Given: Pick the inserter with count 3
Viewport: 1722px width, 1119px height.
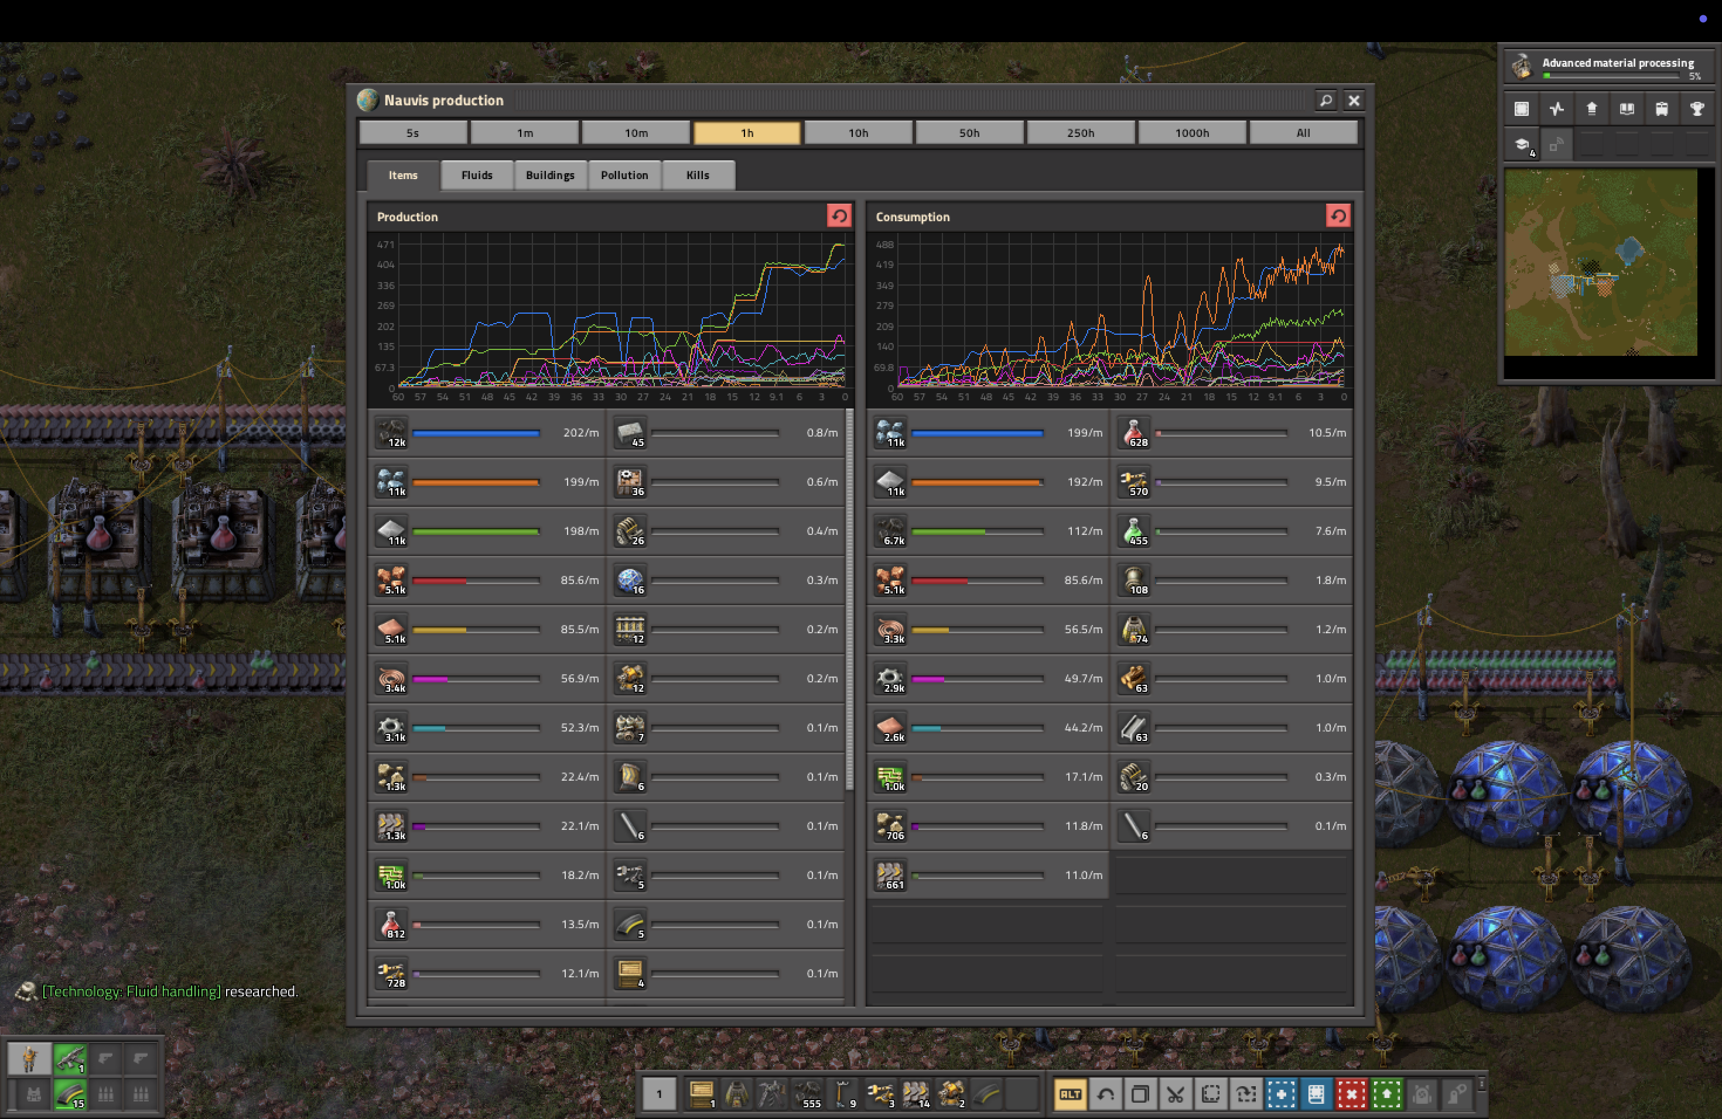Looking at the screenshot, I should pos(880,1094).
